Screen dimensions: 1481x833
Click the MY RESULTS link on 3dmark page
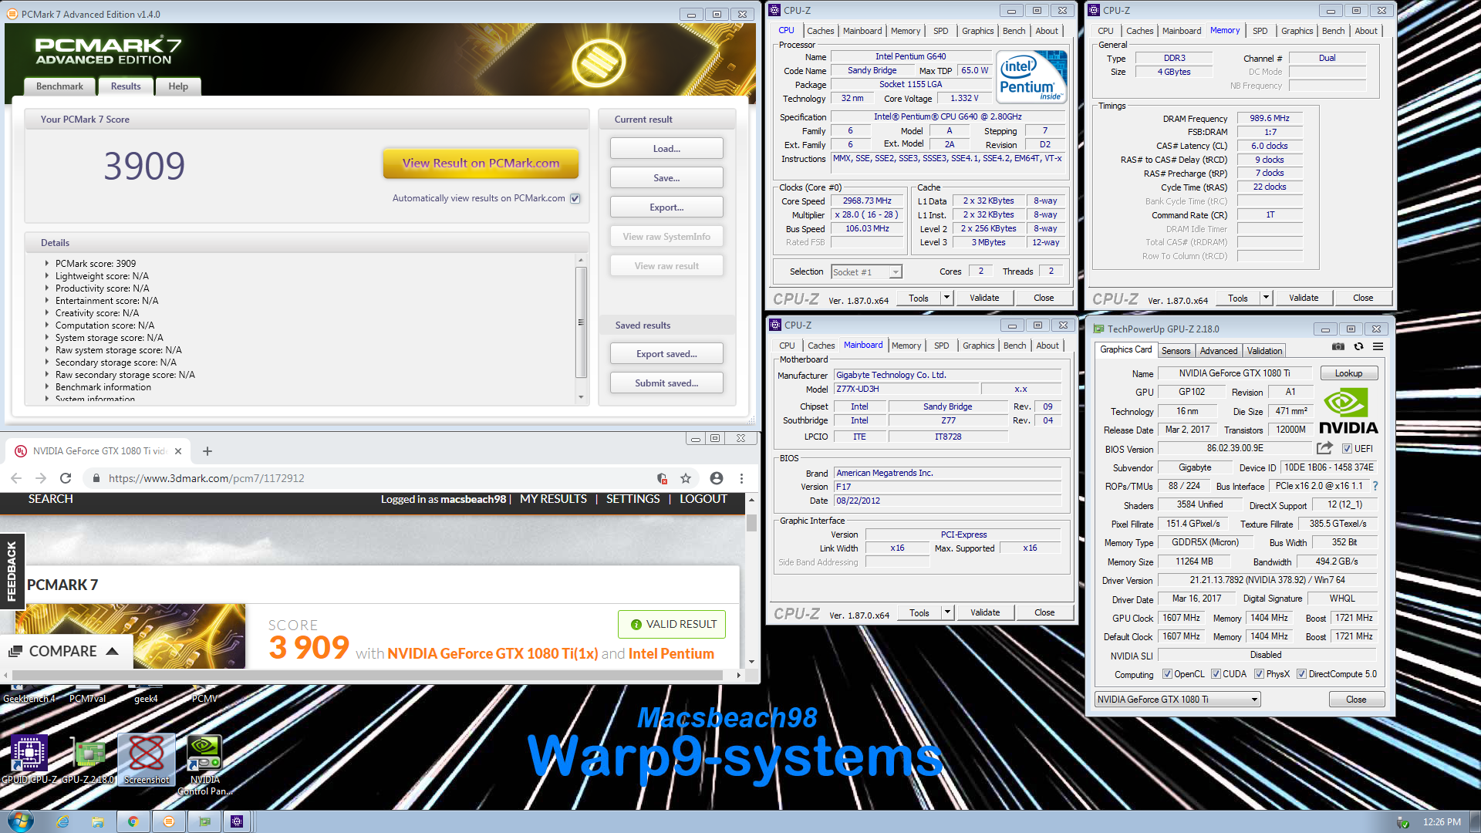553,499
